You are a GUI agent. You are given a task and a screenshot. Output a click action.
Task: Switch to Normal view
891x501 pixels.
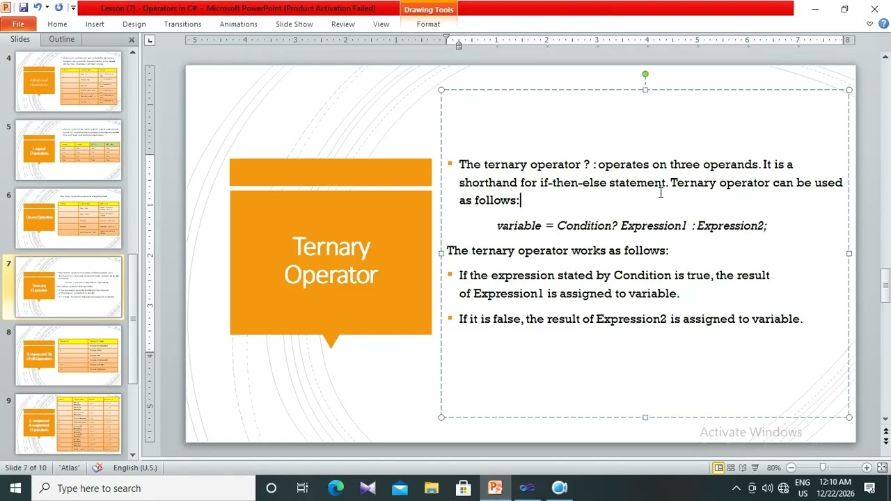(718, 468)
